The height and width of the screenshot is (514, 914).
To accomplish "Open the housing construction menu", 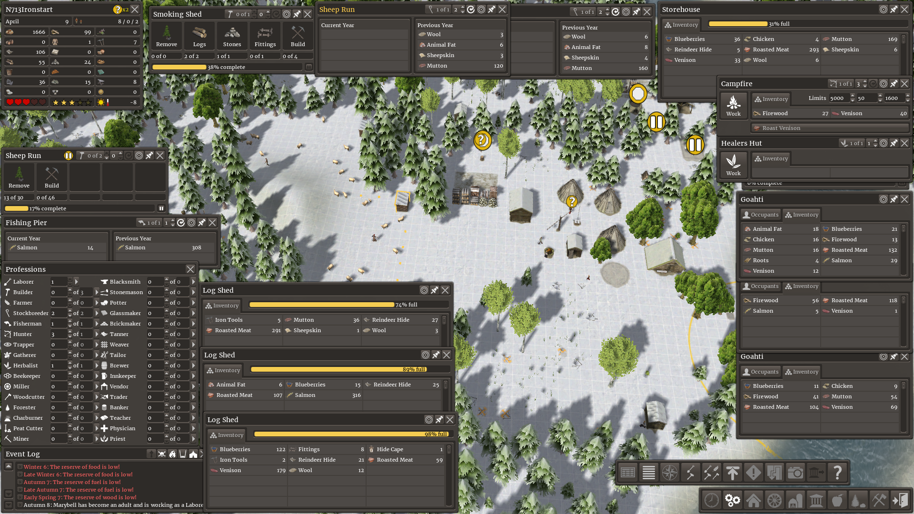I will coord(754,500).
